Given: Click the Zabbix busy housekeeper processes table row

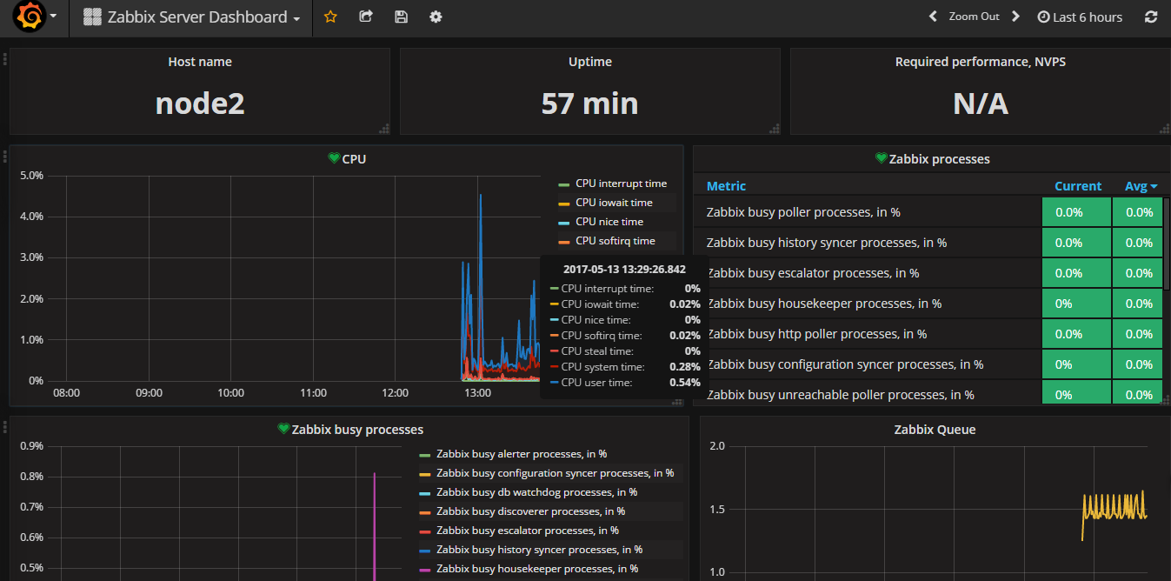Looking at the screenshot, I should point(928,304).
